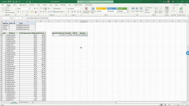189x106 pixels.
Task: Toggle Wrap Text
Action: click(x=57, y=9)
